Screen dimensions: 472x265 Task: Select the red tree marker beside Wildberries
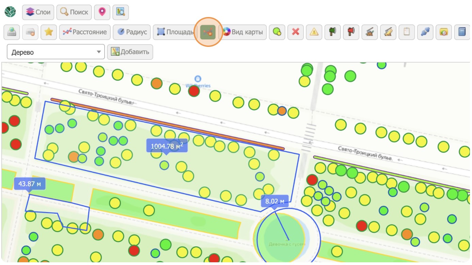coord(194,91)
